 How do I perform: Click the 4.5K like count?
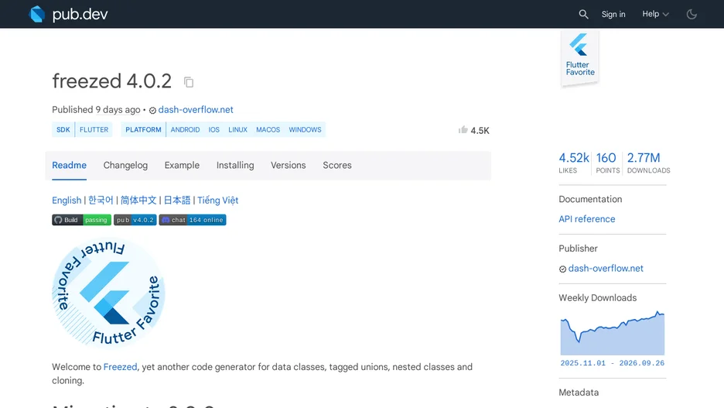pos(480,131)
